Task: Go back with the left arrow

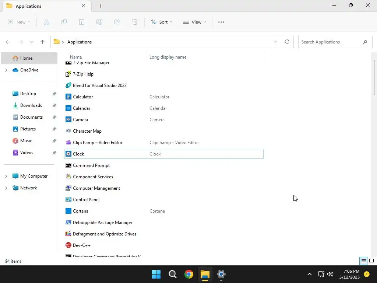Action: (x=8, y=42)
